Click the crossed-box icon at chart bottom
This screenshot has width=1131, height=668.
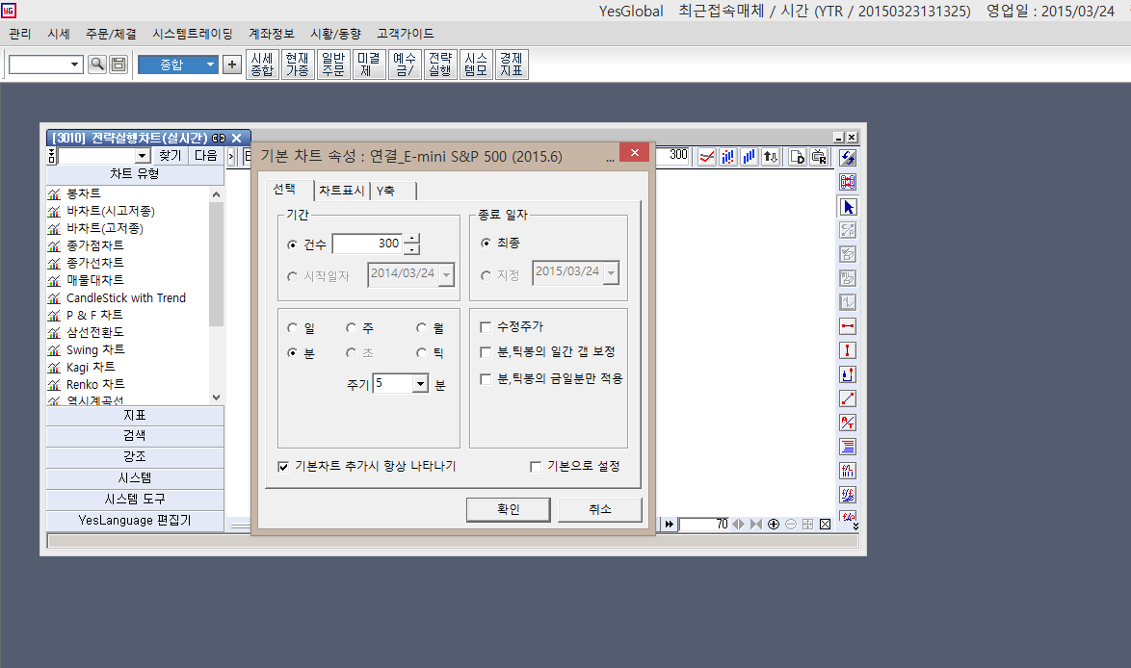(x=826, y=524)
